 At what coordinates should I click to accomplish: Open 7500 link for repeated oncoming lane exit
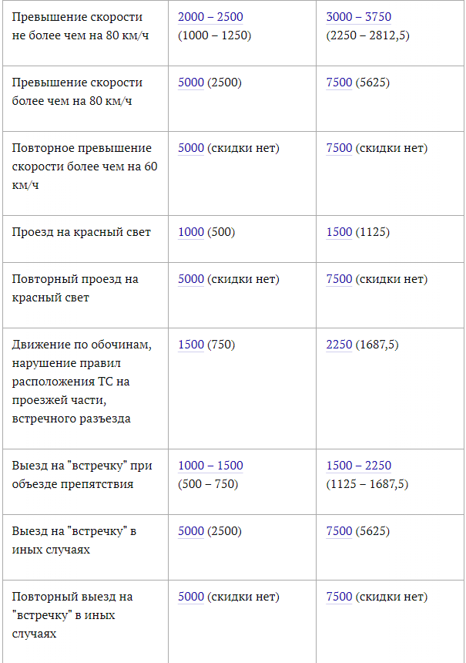[339, 597]
